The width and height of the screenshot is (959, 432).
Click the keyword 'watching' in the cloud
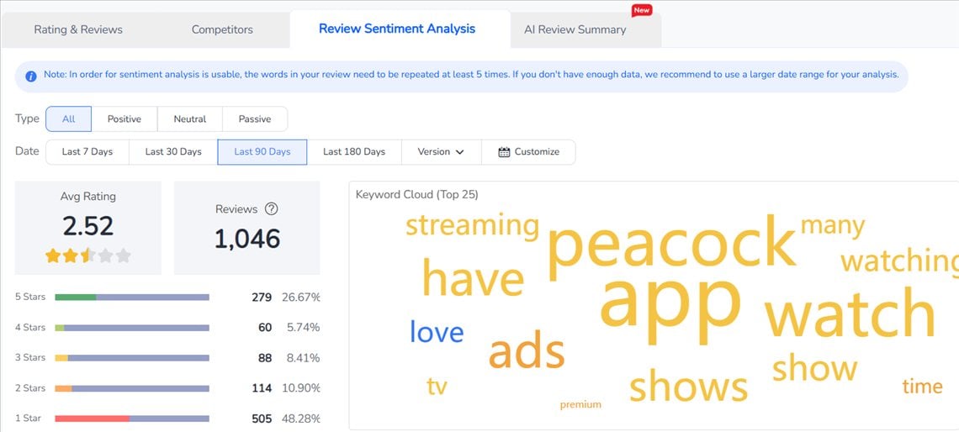899,261
